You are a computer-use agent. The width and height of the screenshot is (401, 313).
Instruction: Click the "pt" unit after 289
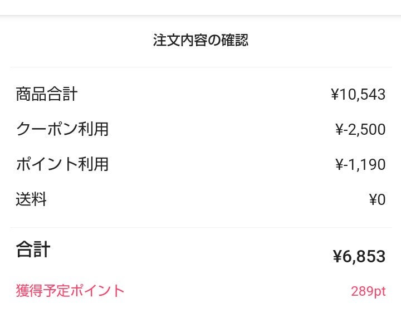pyautogui.click(x=379, y=291)
